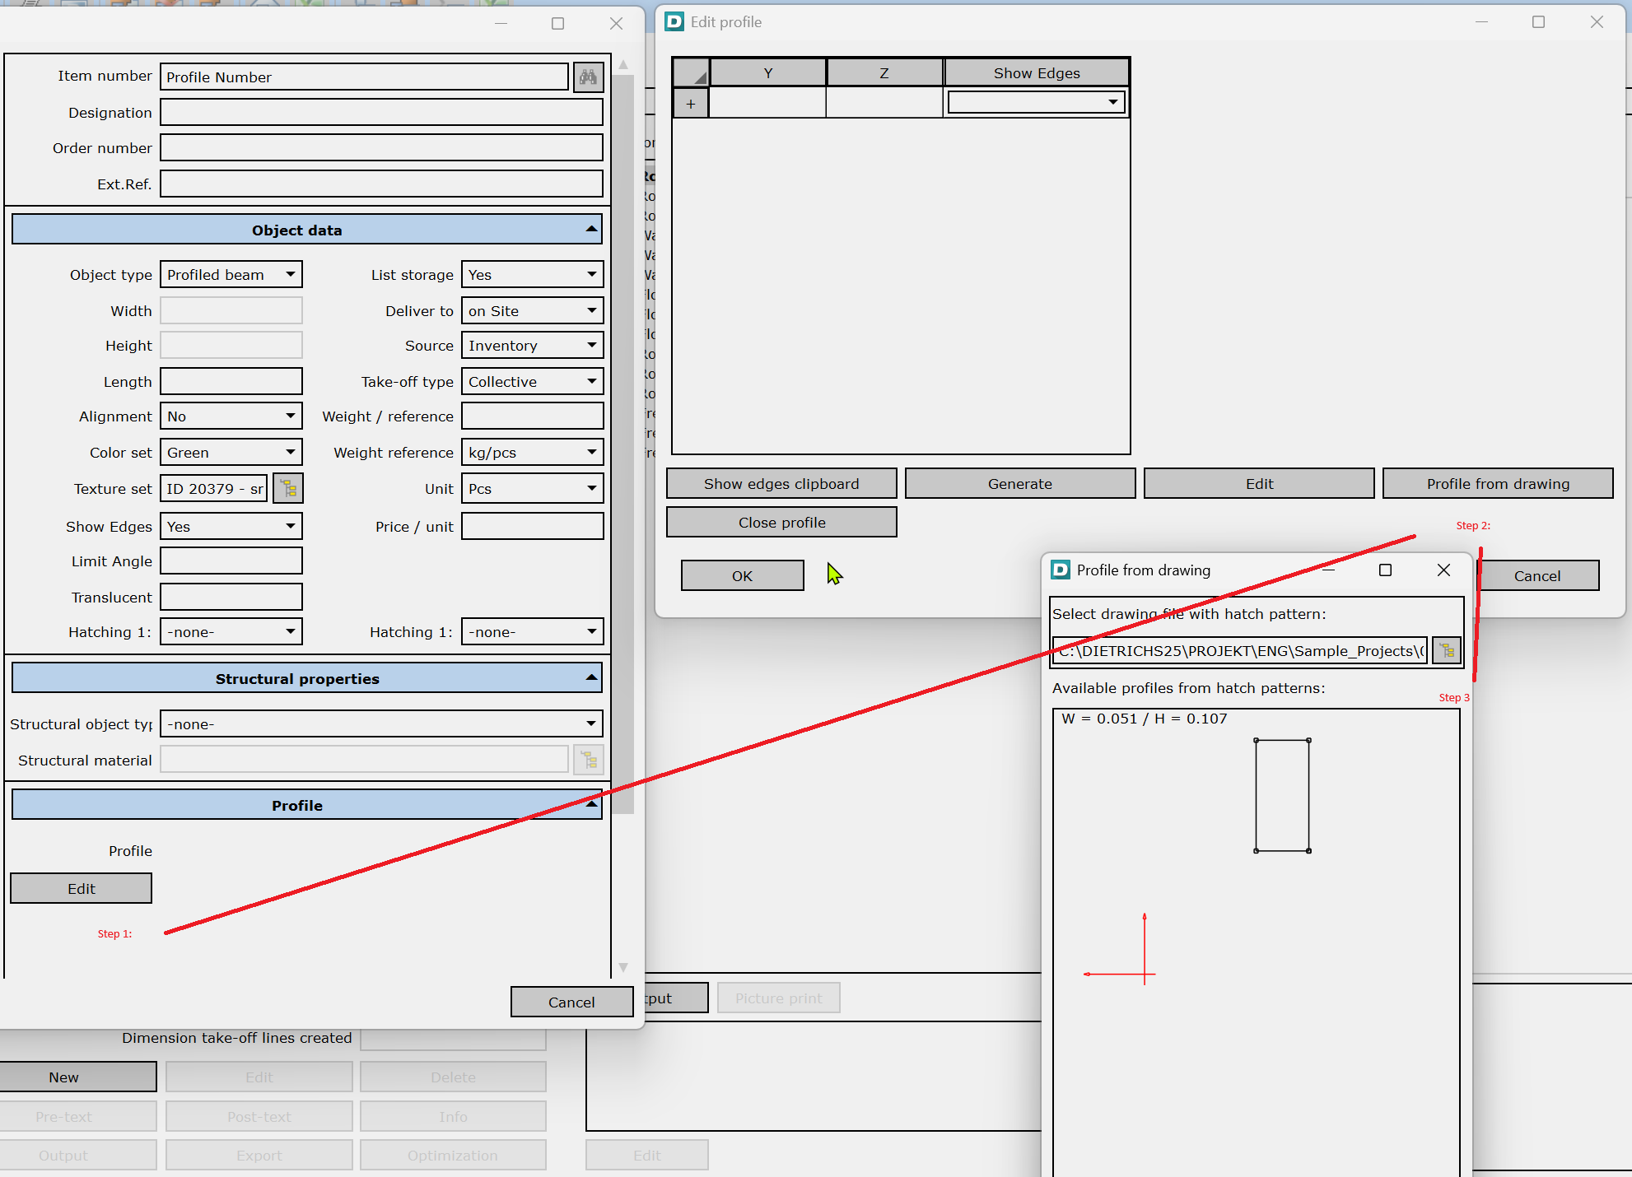Screen dimensions: 1632x1177
Task: Select the grid corner select-all cell
Action: tap(691, 73)
